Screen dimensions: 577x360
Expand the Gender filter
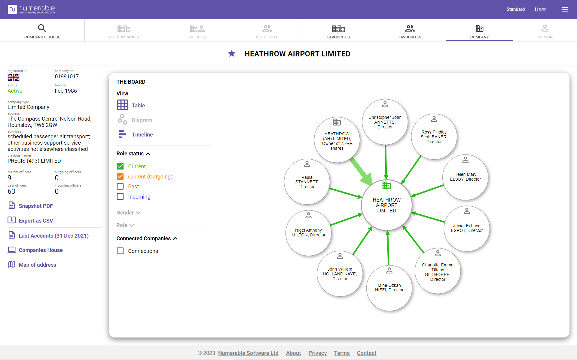[x=128, y=213]
